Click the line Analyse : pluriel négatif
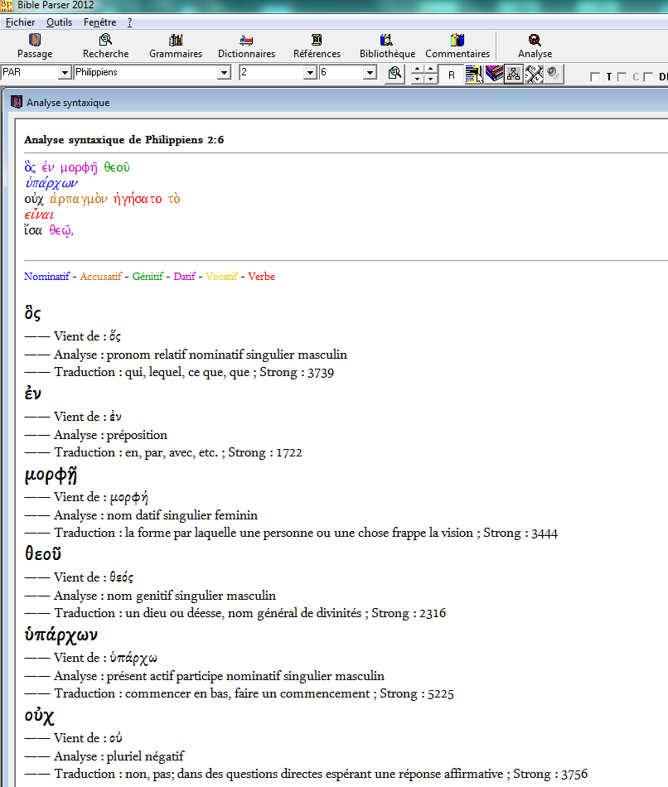 click(104, 756)
